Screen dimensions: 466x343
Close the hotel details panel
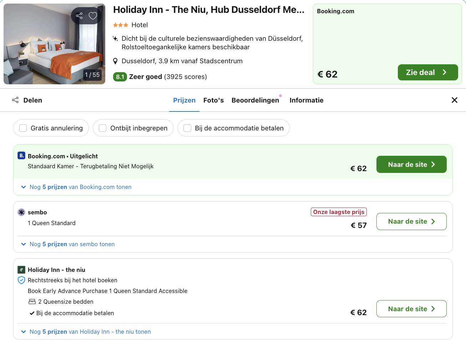[454, 100]
